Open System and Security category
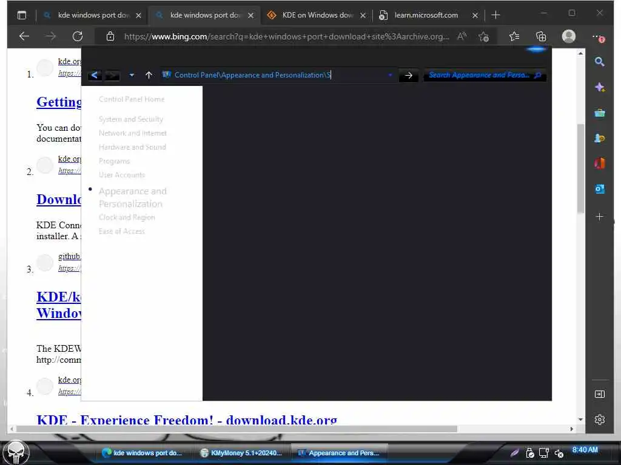 coord(131,119)
